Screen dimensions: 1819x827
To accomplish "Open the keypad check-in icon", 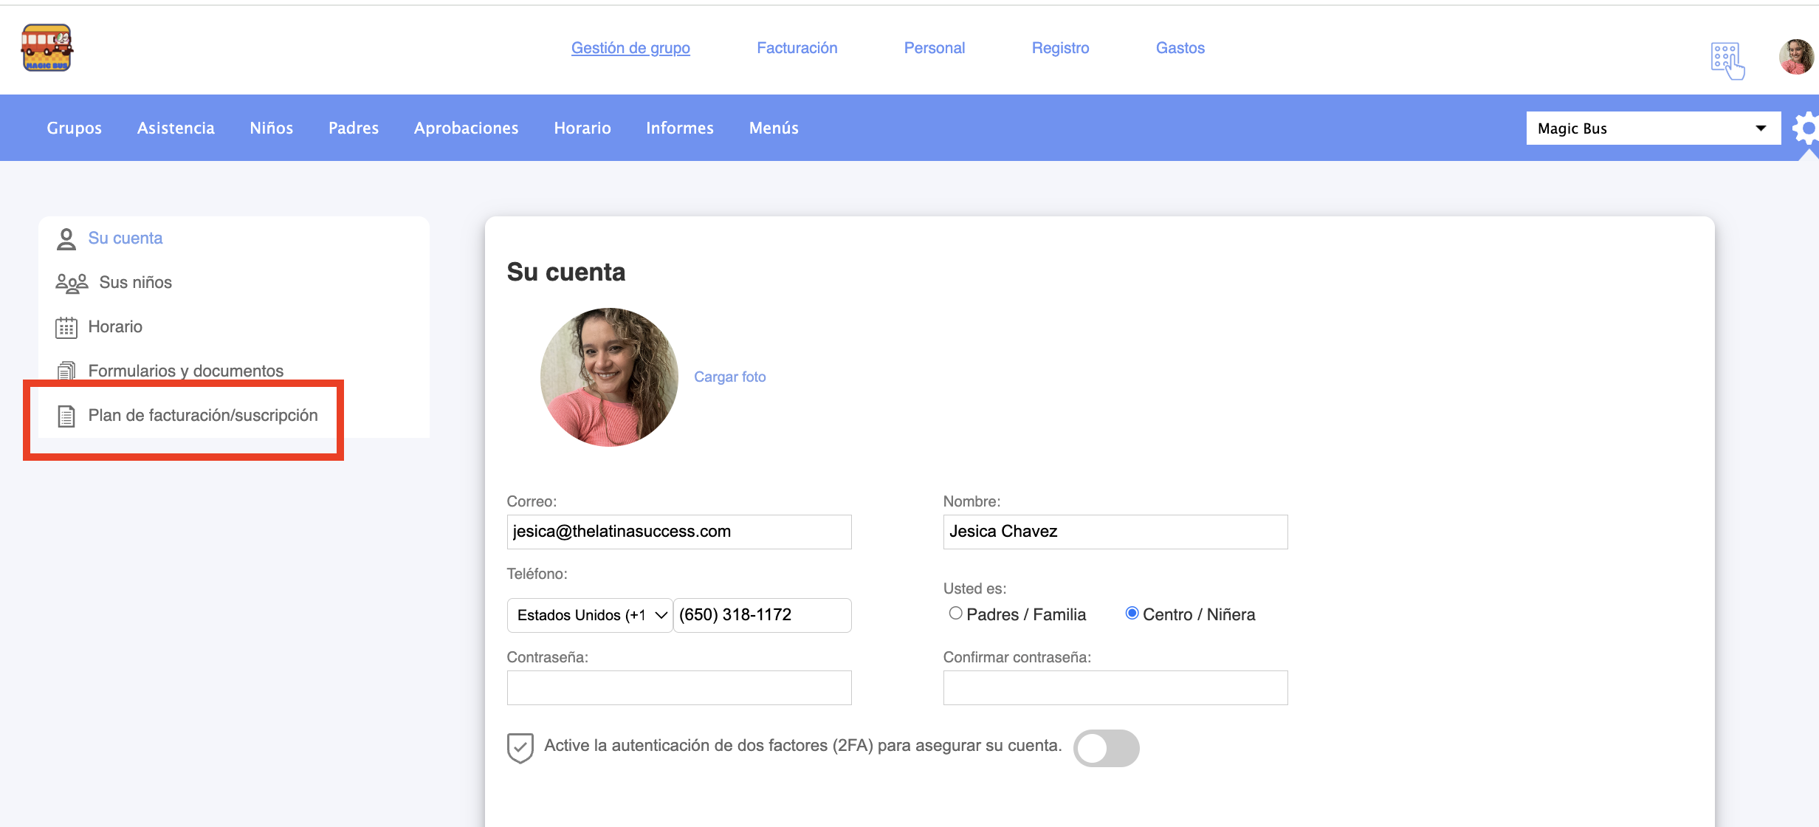I will coord(1727,59).
